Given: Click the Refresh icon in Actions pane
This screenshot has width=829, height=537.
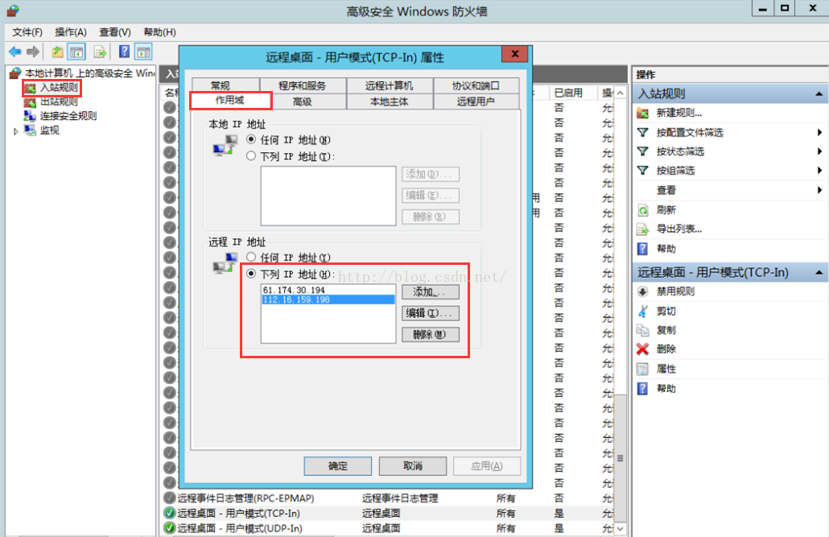Looking at the screenshot, I should [643, 210].
